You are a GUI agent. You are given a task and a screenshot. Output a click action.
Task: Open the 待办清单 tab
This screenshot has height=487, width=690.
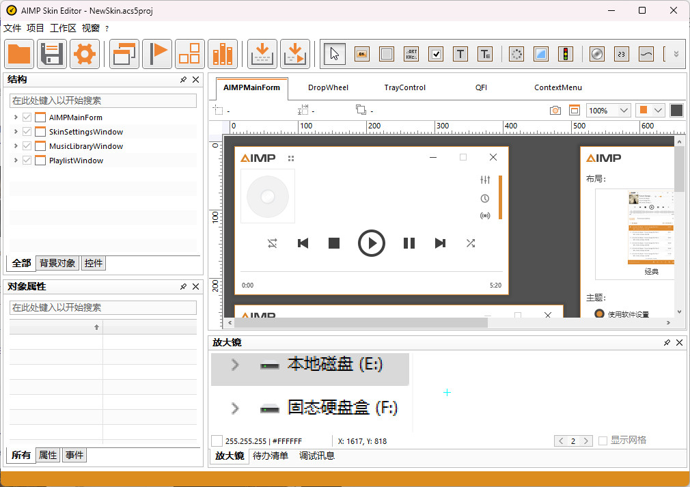pos(270,456)
